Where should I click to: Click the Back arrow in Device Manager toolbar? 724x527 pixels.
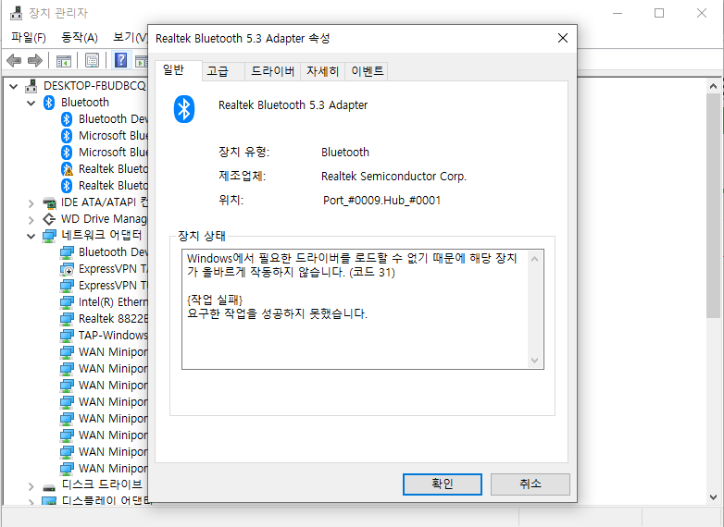click(x=14, y=60)
